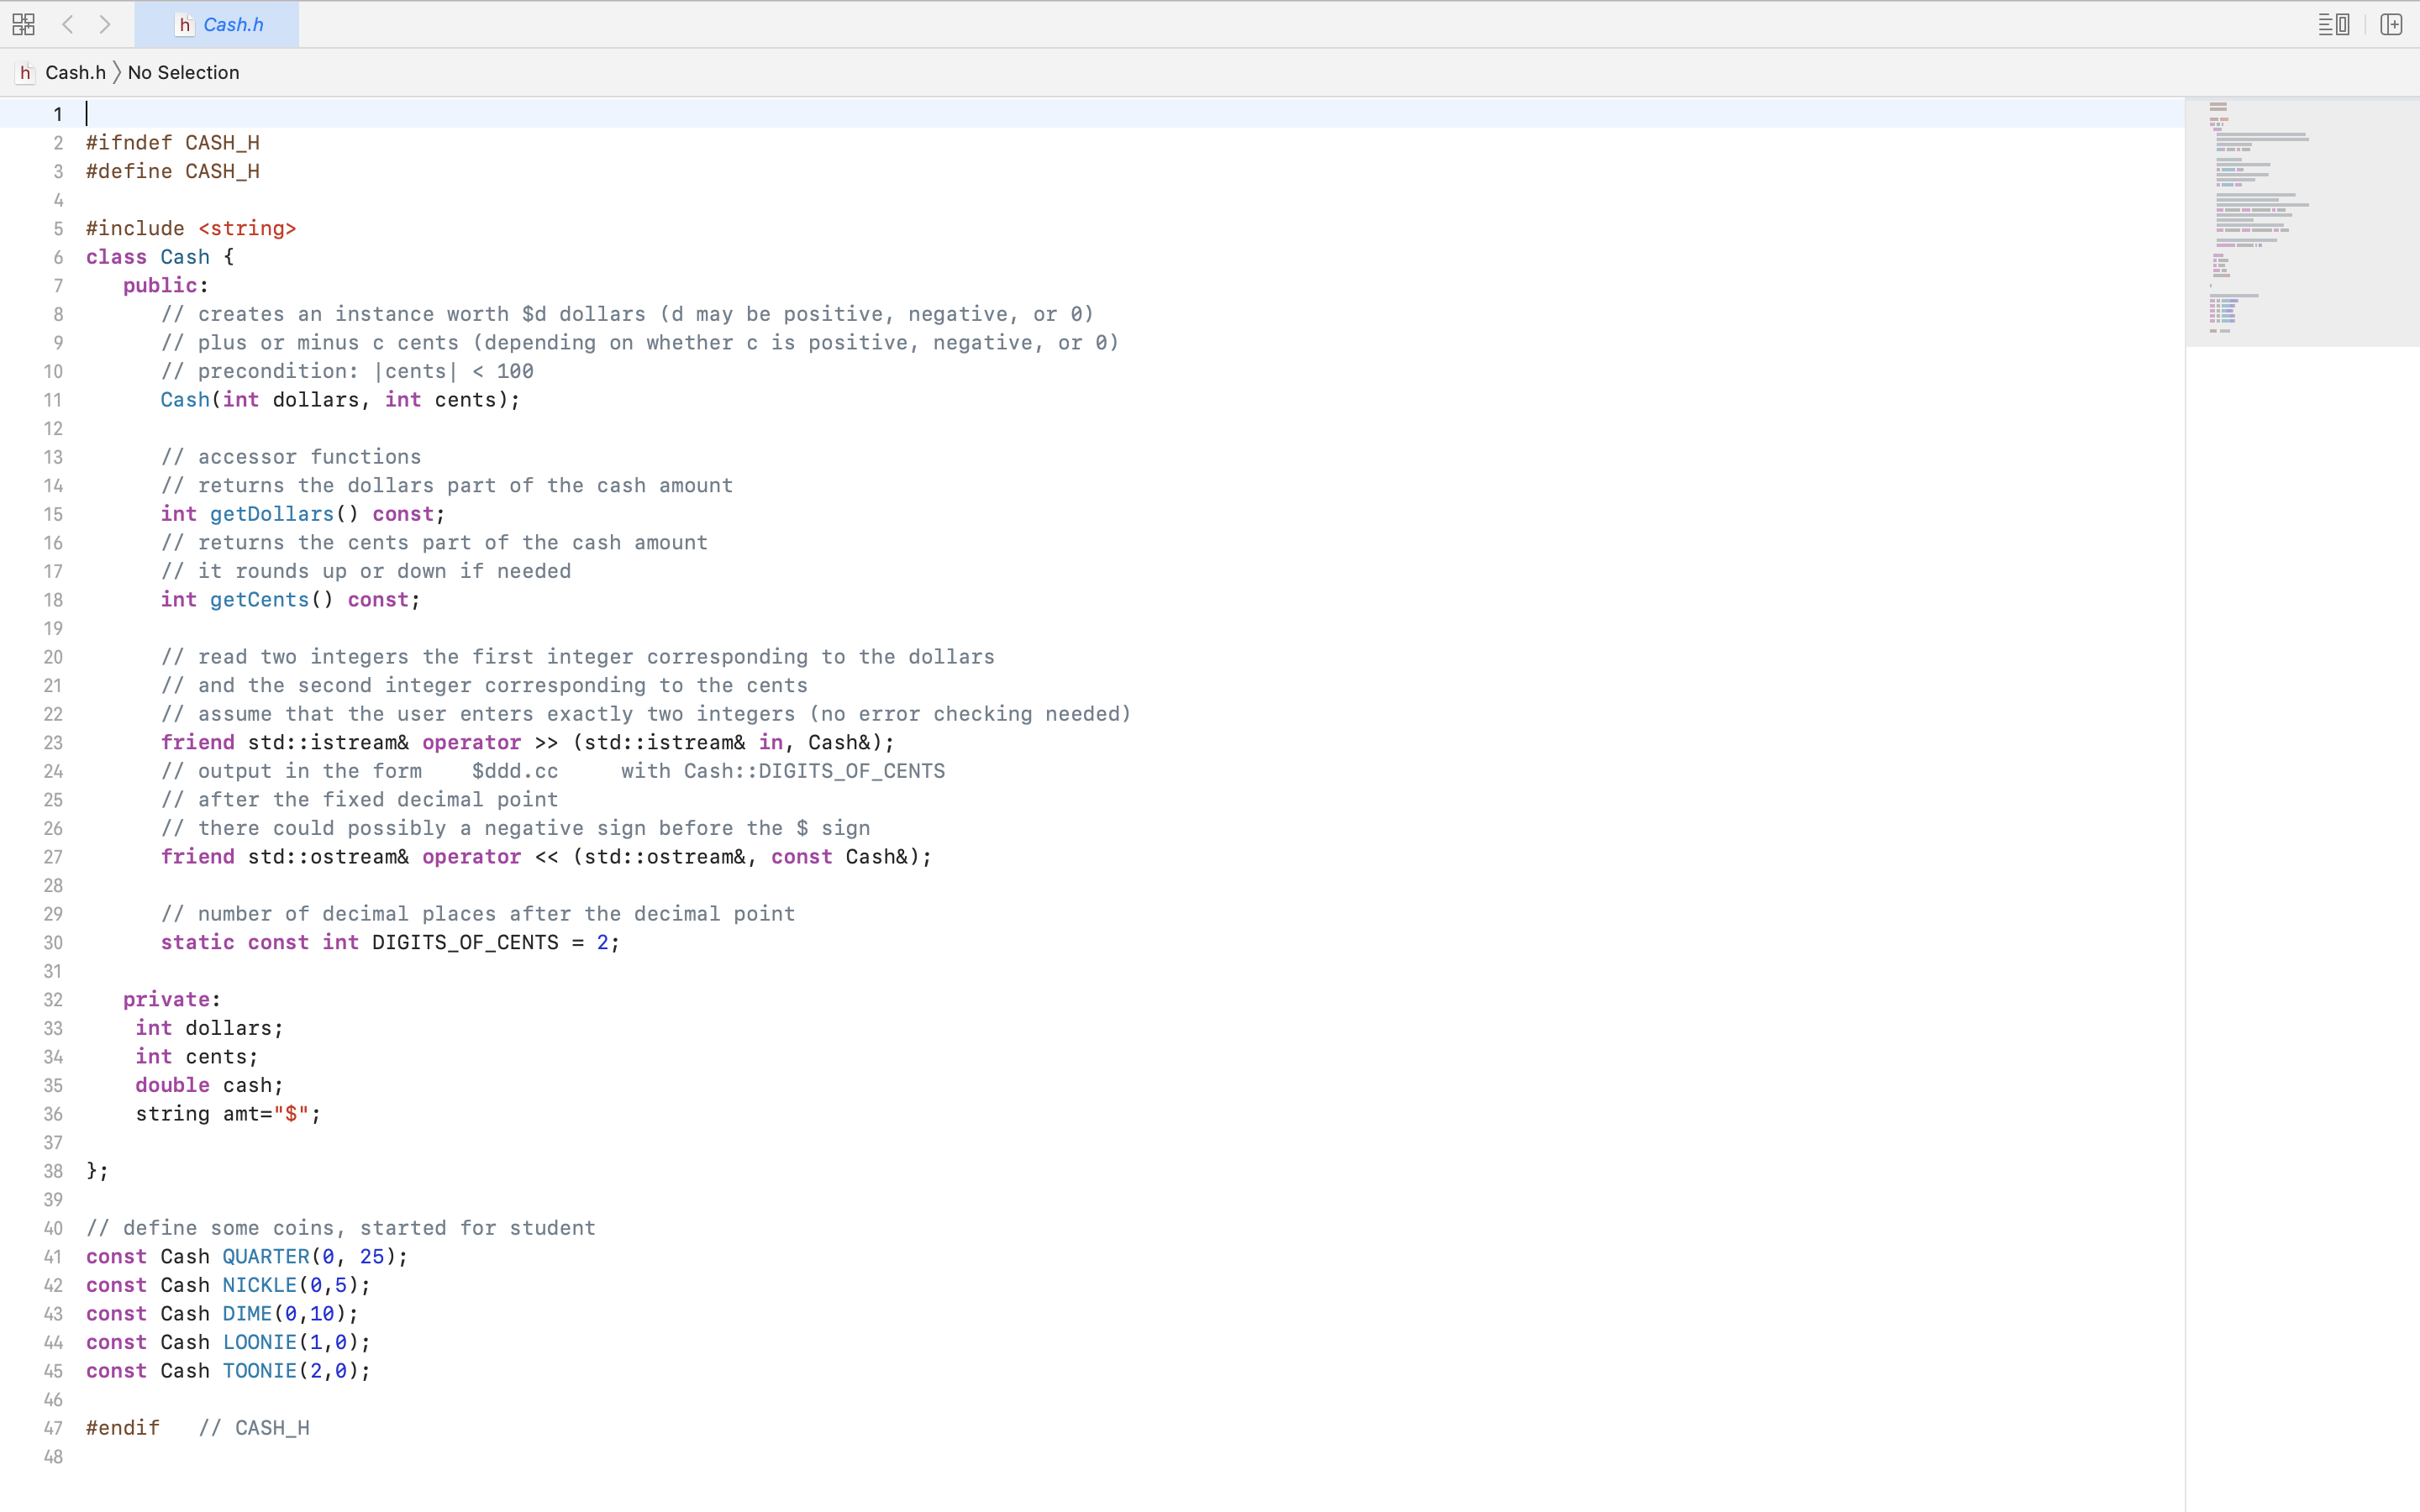Click the private: access specifier keyword

point(166,1000)
